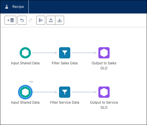
Task: Select the Input Shared Data node above Filter Sales
Action: (25, 53)
